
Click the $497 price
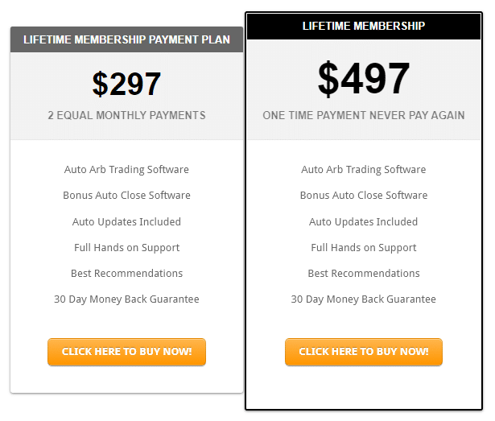364,79
